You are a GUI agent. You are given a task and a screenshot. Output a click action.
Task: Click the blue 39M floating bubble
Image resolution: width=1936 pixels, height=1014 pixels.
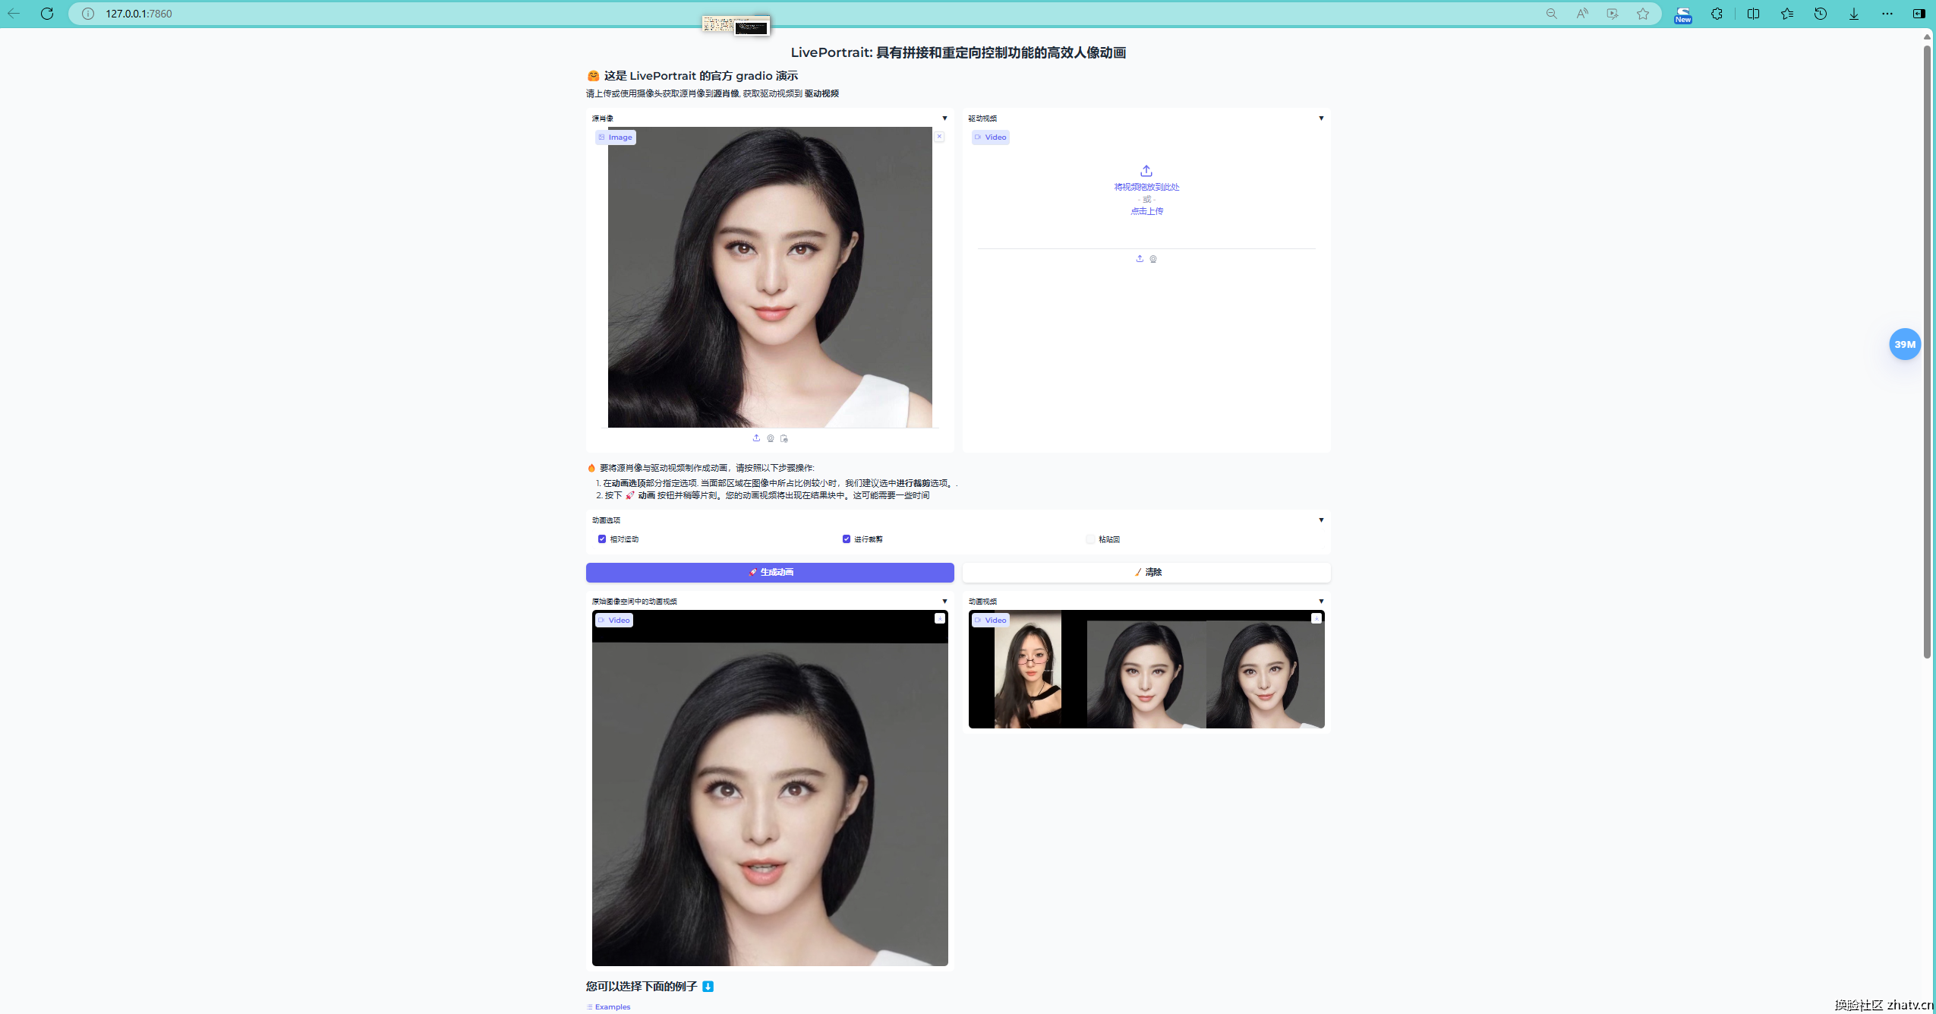pos(1905,344)
